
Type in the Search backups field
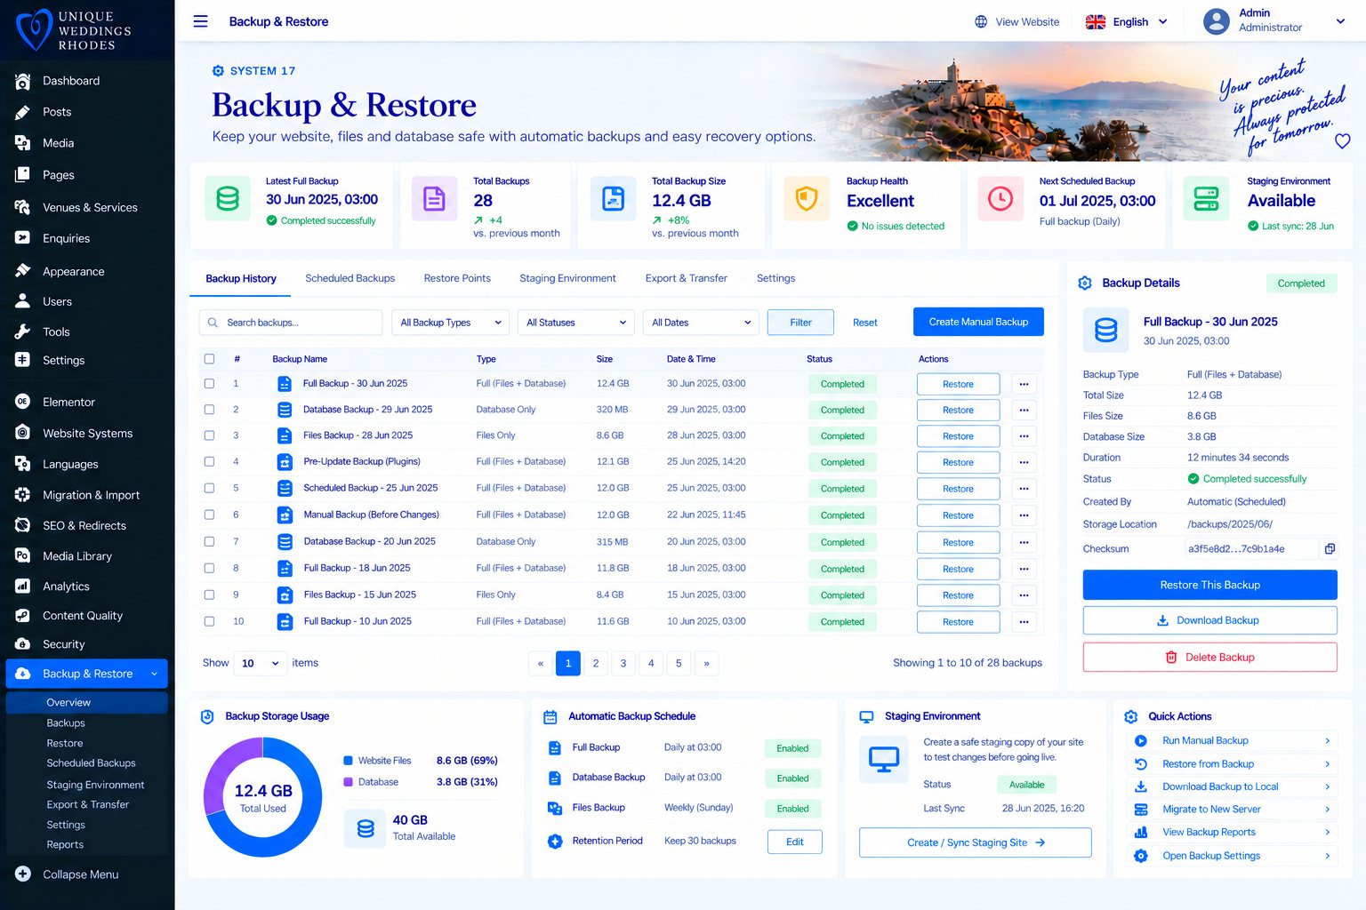coord(291,323)
